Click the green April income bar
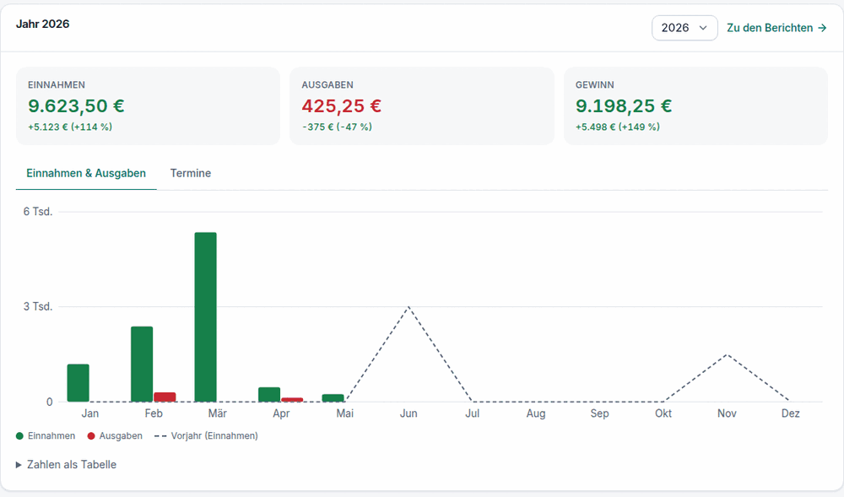844x497 pixels. pos(269,394)
